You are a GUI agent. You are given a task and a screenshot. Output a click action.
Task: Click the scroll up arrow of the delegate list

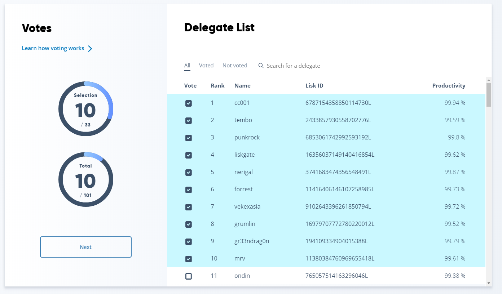click(489, 80)
